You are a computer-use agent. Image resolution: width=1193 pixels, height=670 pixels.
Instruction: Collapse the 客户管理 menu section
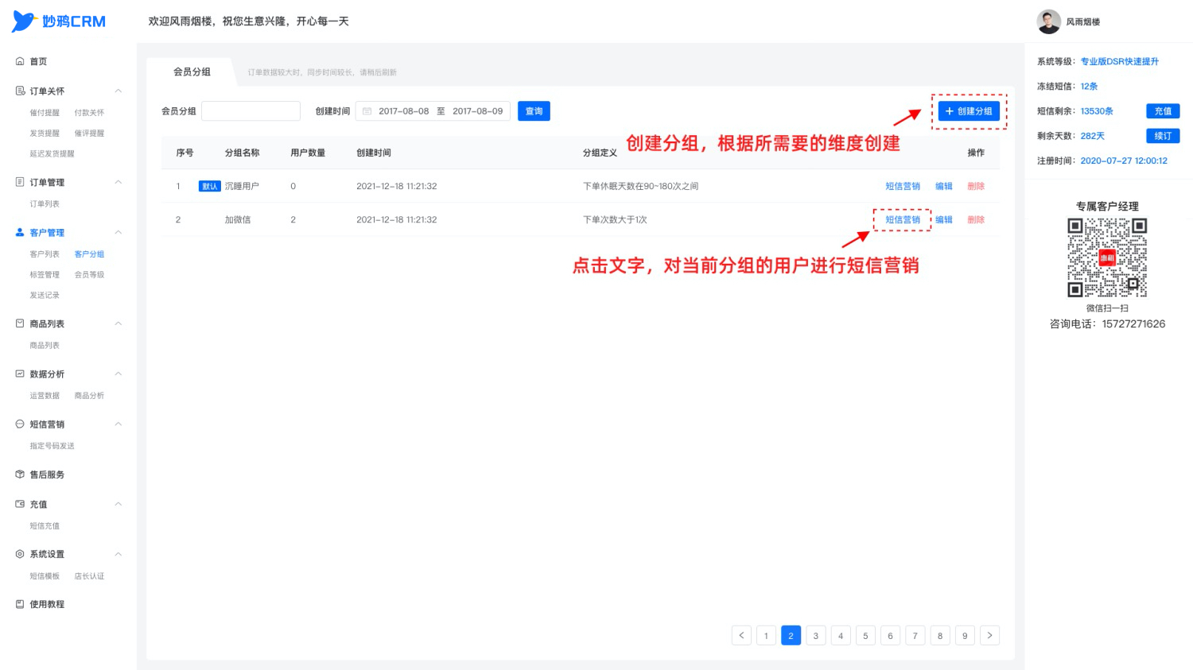pyautogui.click(x=119, y=232)
